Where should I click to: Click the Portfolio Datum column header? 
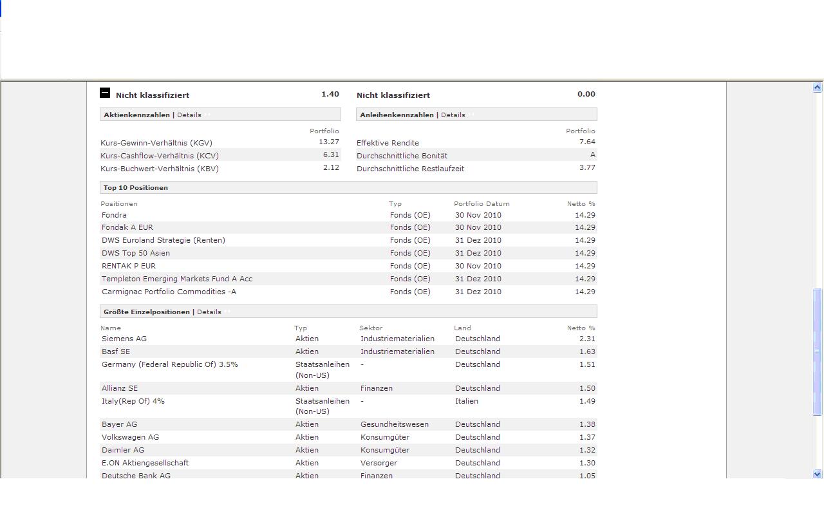[482, 203]
